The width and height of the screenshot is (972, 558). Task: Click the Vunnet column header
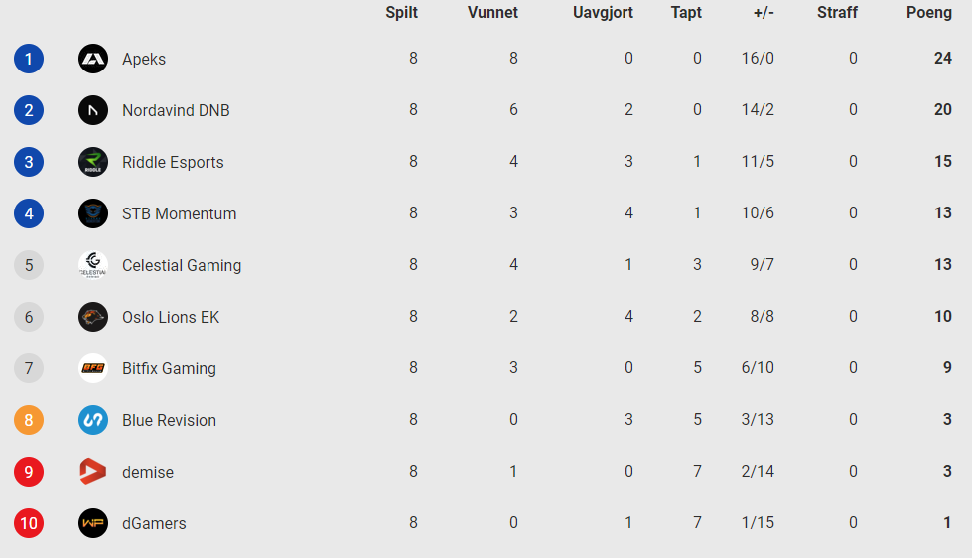492,12
